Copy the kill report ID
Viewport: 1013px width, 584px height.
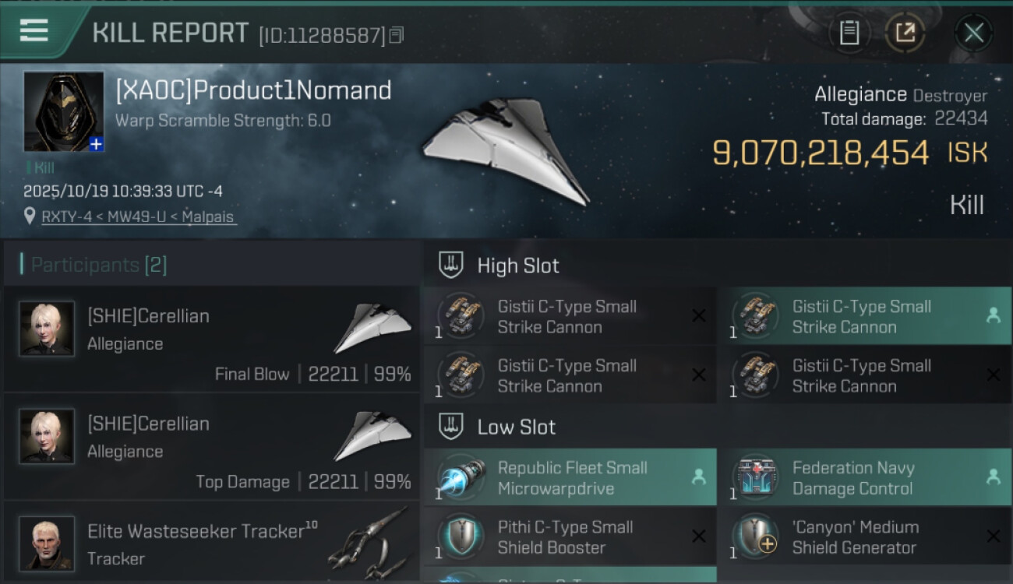coord(397,35)
